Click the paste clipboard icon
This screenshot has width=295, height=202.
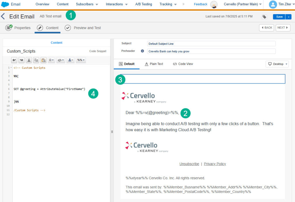[x=43, y=60]
